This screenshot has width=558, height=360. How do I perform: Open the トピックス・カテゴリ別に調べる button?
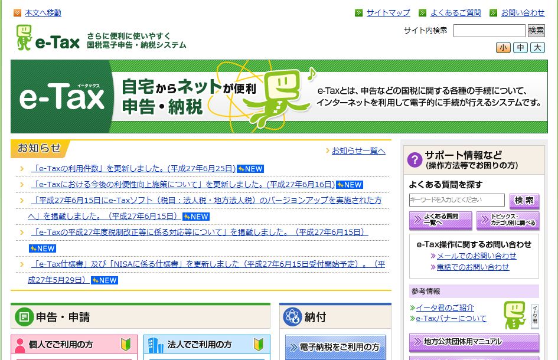(508, 220)
